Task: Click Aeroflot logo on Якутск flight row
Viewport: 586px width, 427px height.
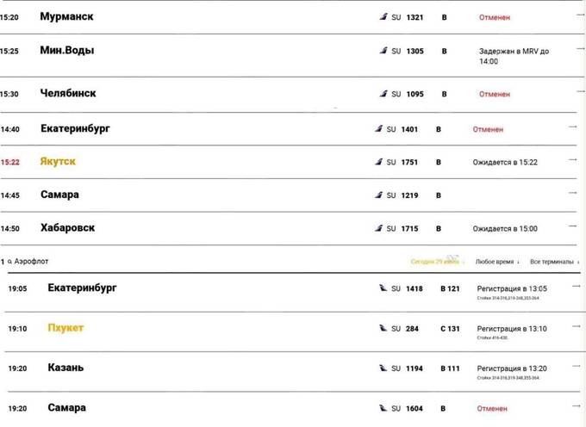Action: (x=378, y=162)
